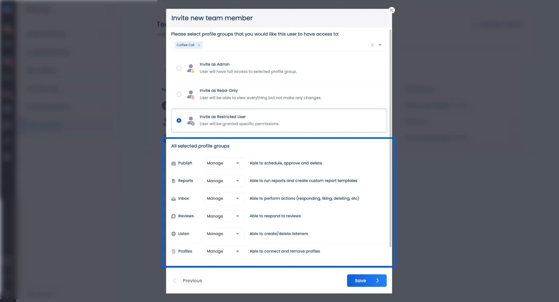Viewport: 559px width, 302px height.
Task: Select the Invite as Admin option
Action: (179, 68)
